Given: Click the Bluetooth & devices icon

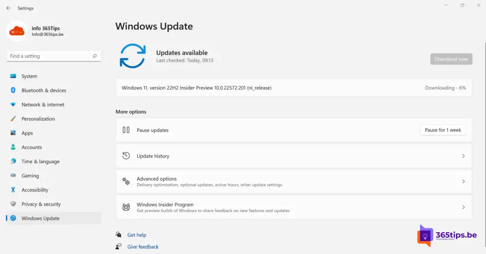Looking at the screenshot, I should (x=13, y=90).
